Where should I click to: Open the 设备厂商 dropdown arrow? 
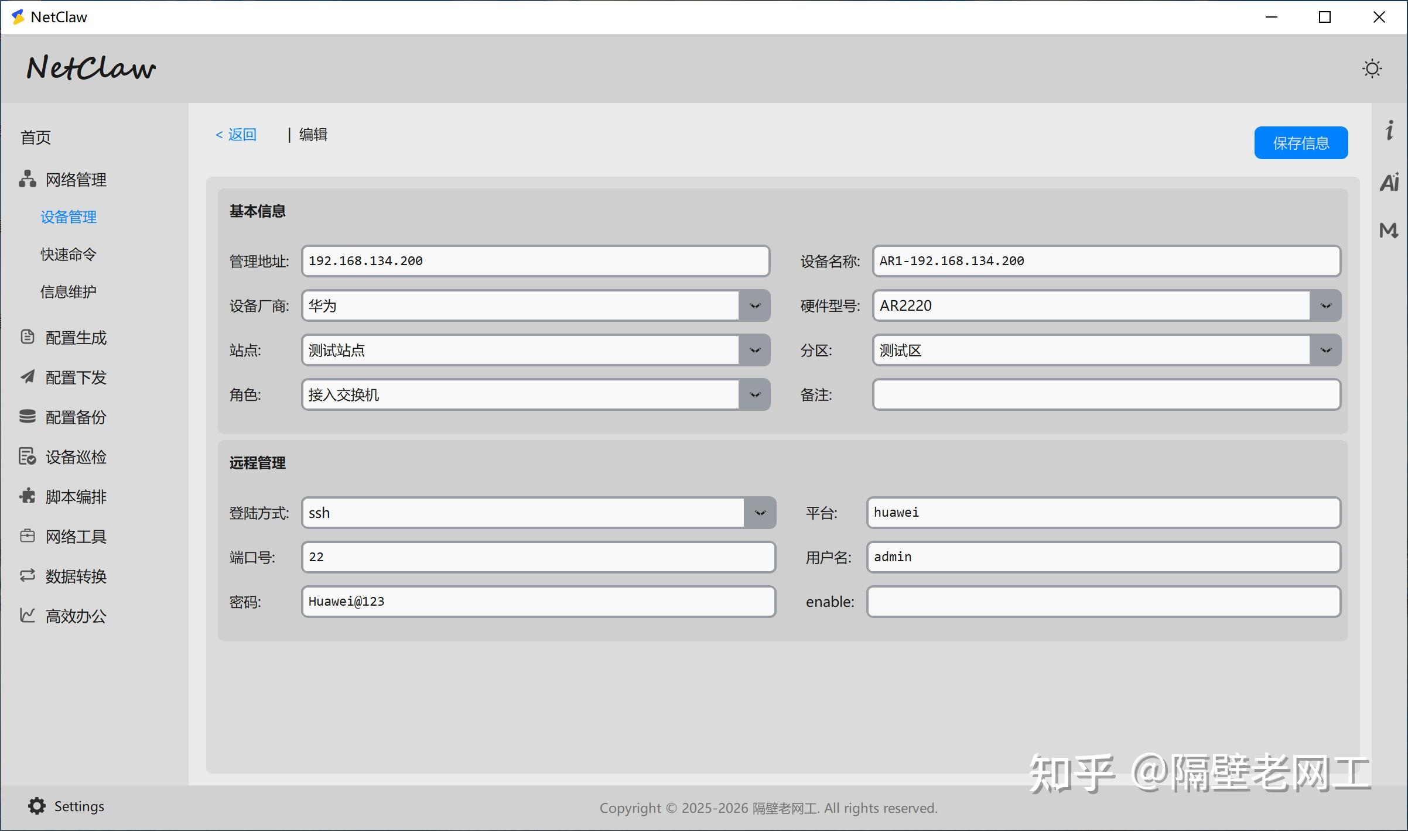[x=754, y=305]
